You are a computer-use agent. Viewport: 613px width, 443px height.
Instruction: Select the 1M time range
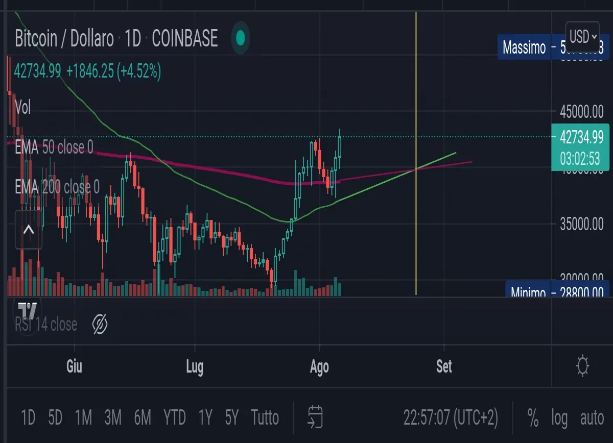83,418
